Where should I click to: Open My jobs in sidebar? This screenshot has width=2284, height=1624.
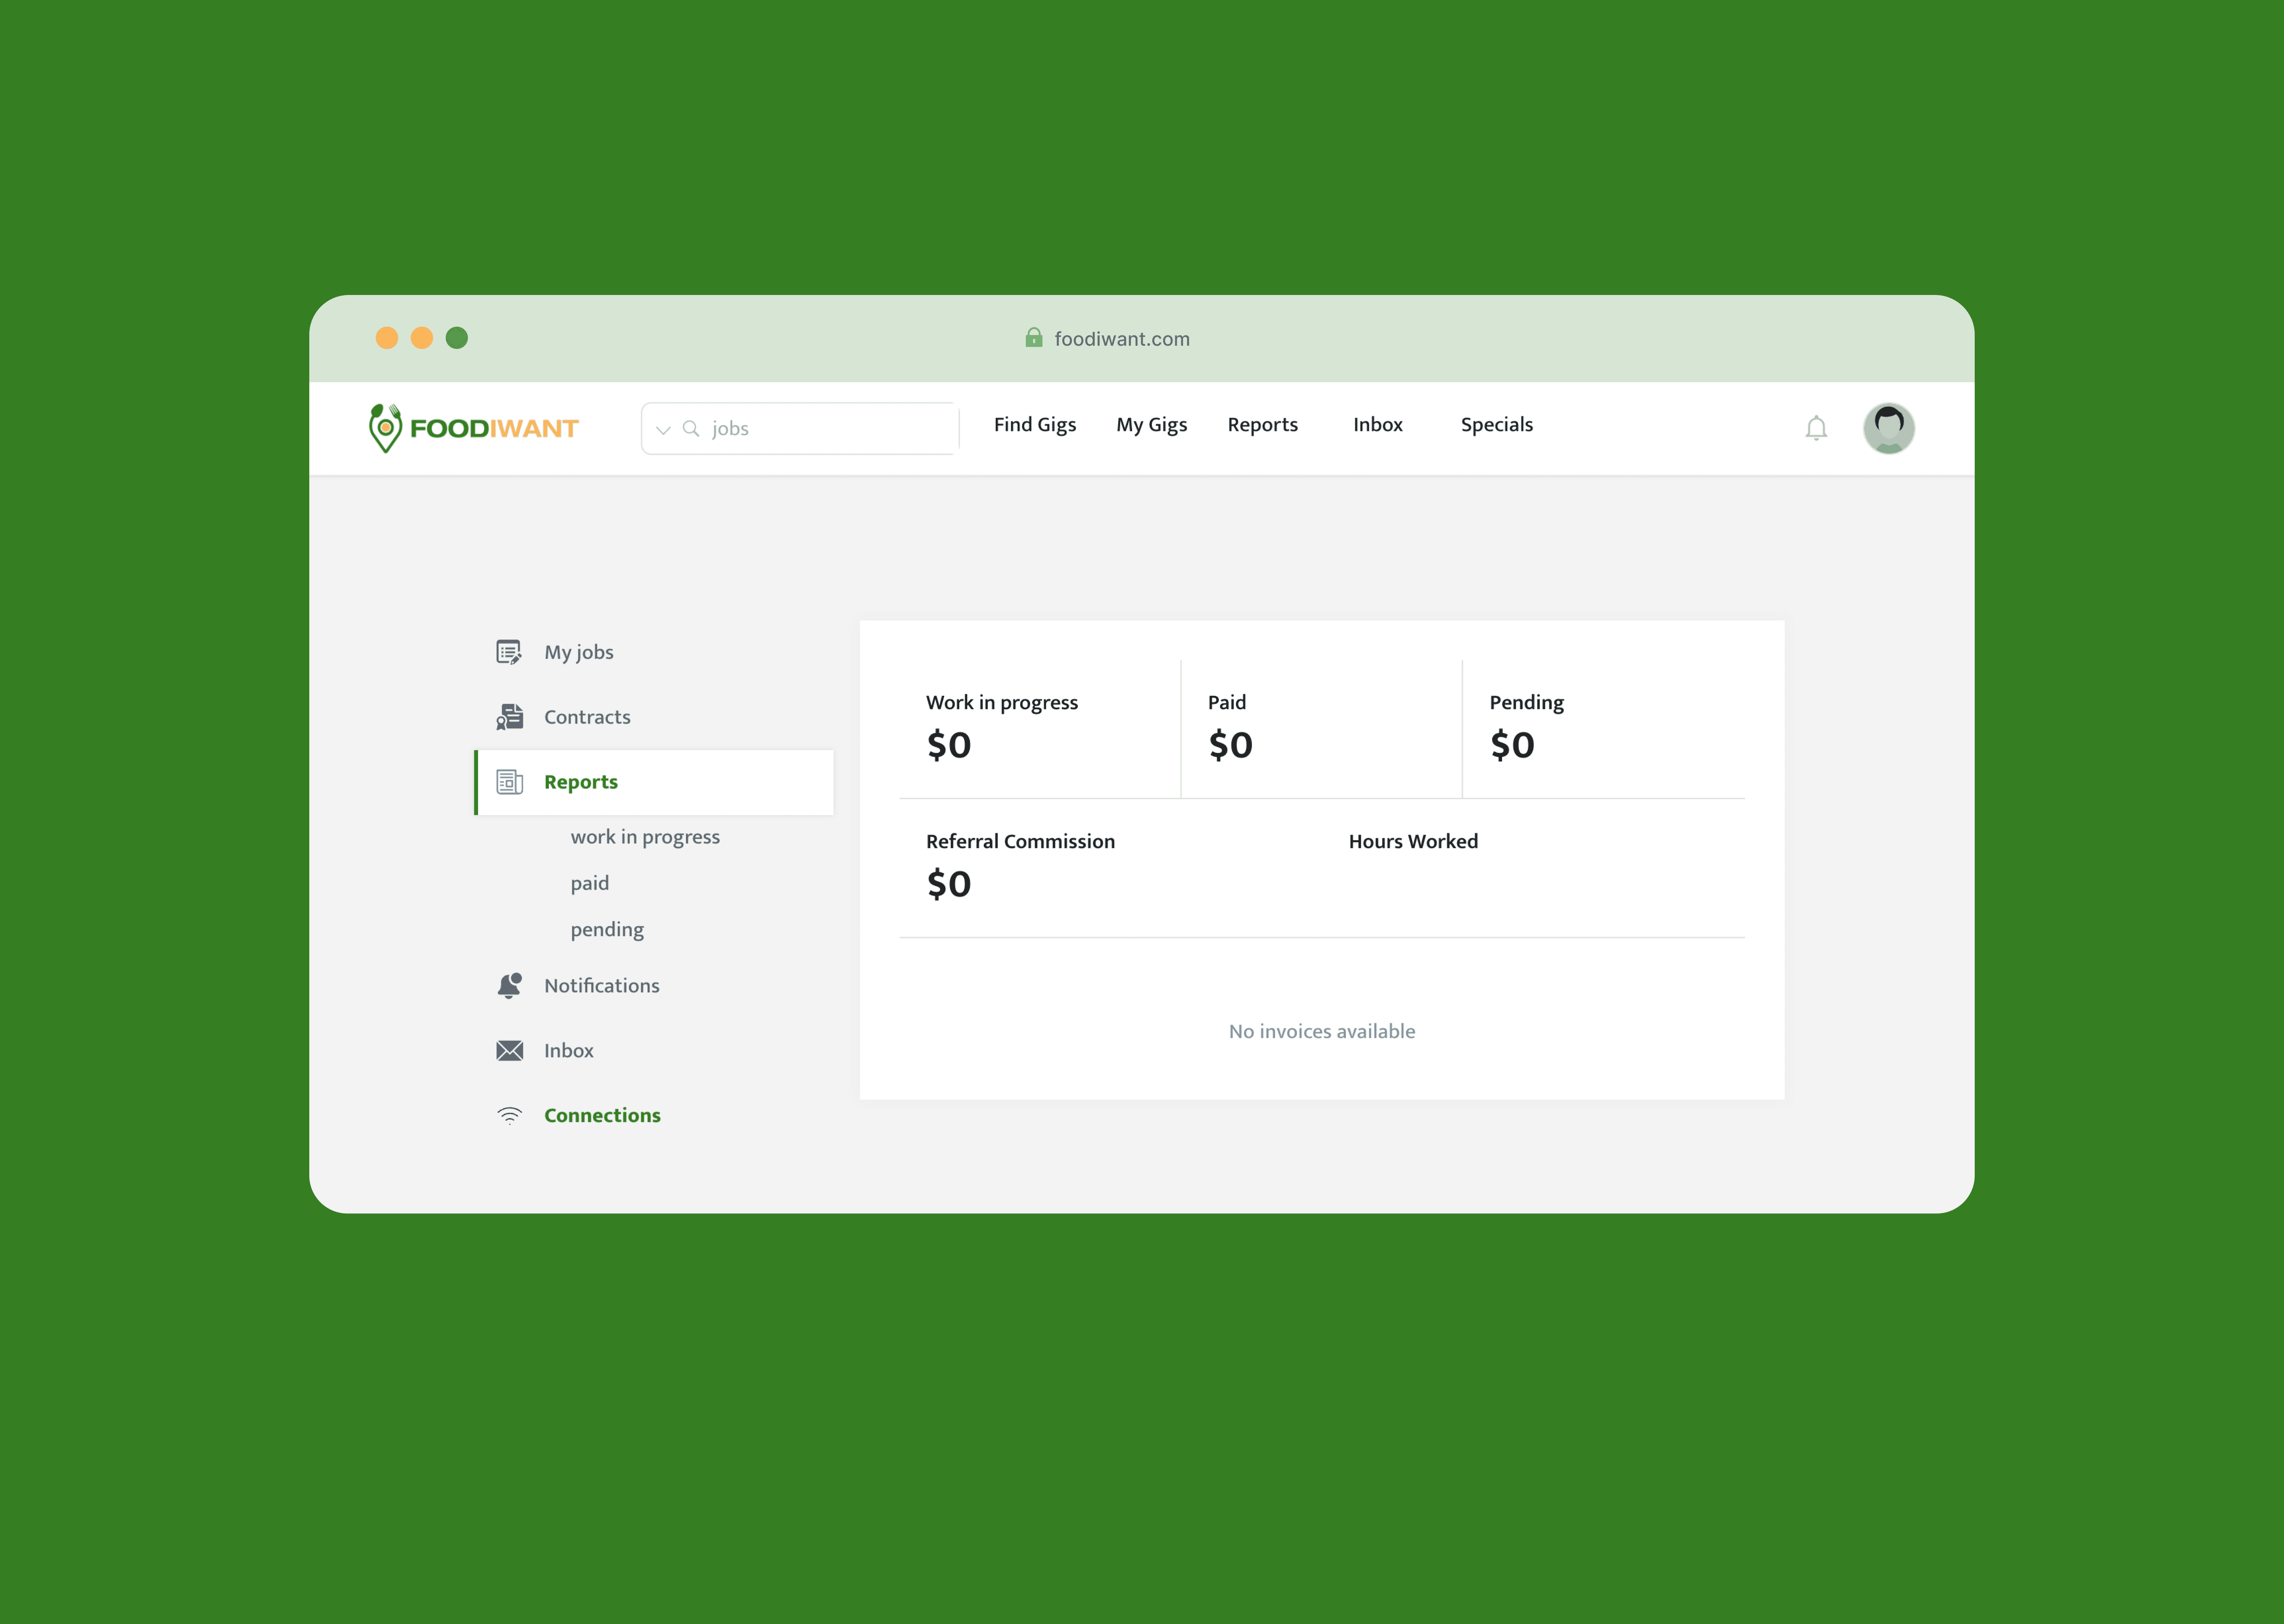[x=579, y=652]
